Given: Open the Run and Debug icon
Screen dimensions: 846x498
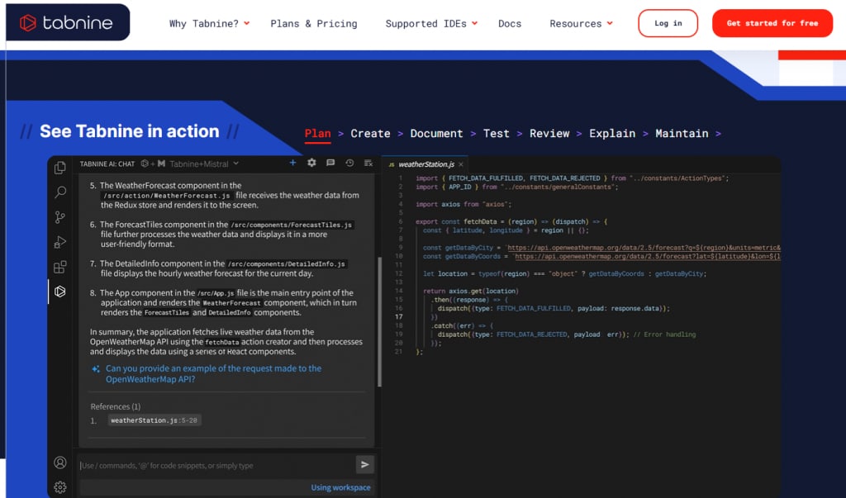Looking at the screenshot, I should pos(59,242).
